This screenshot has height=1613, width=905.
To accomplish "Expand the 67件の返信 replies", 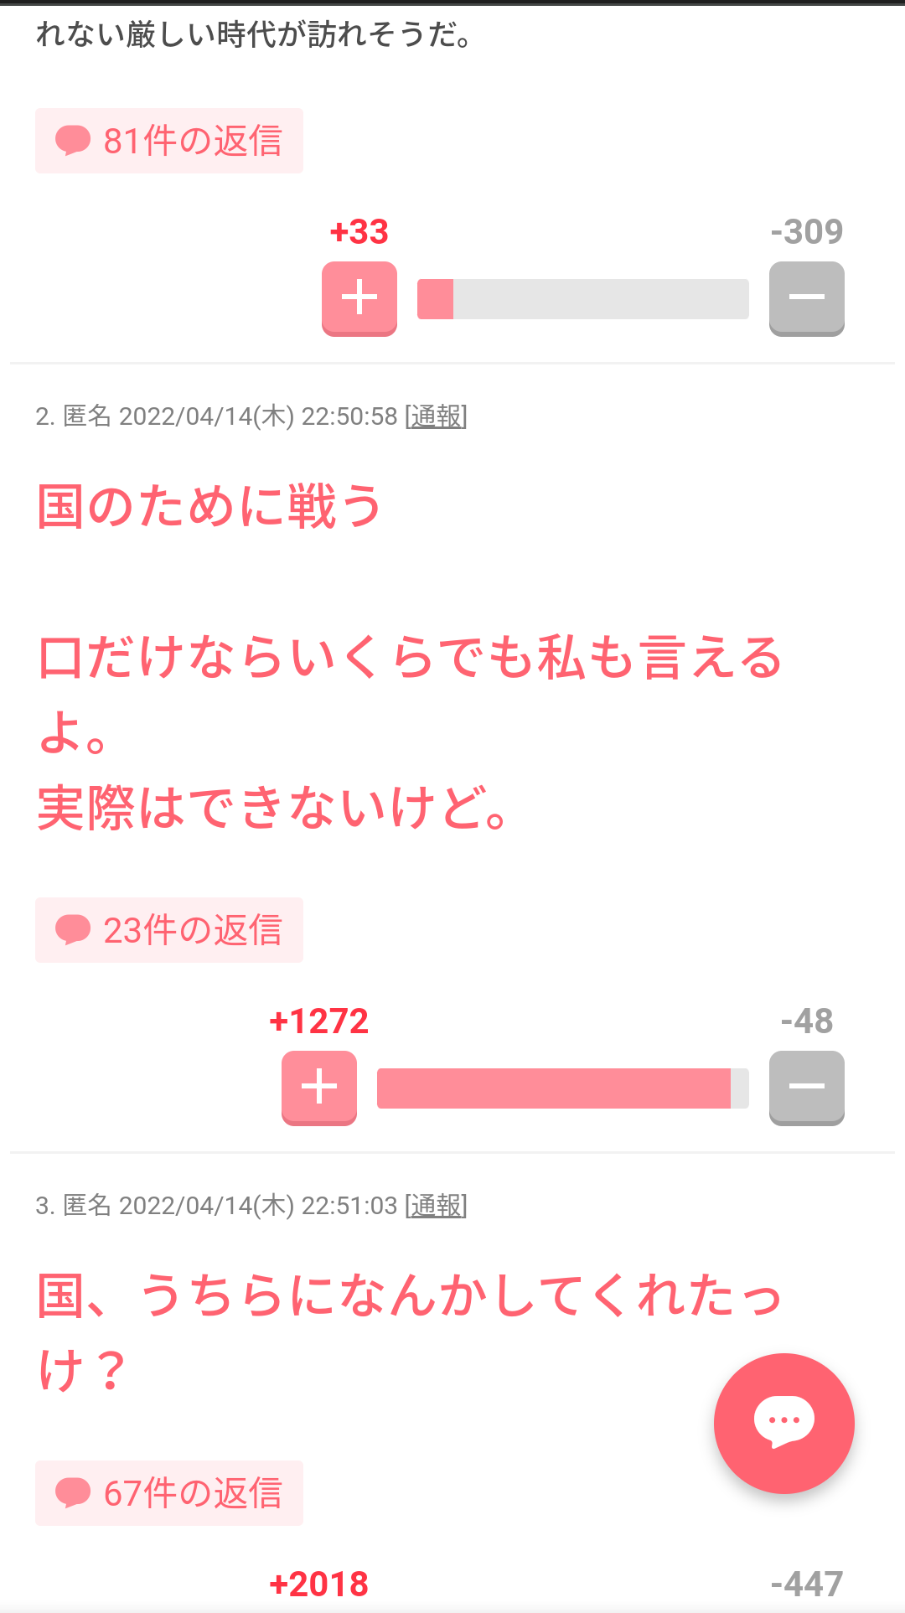I will coord(169,1493).
